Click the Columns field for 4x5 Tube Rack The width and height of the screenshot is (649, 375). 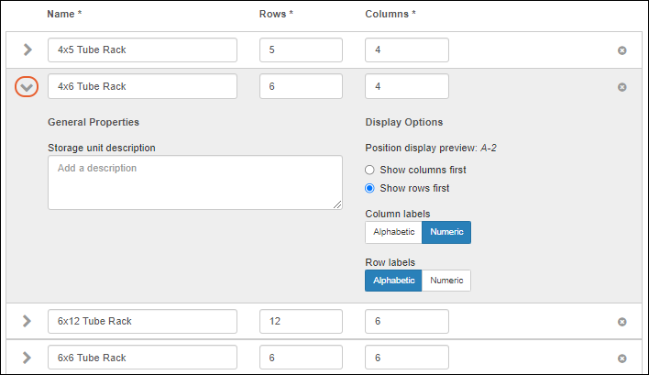406,50
